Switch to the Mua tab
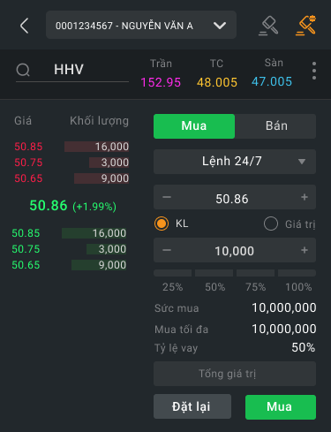This screenshot has height=432, width=331. [x=194, y=126]
